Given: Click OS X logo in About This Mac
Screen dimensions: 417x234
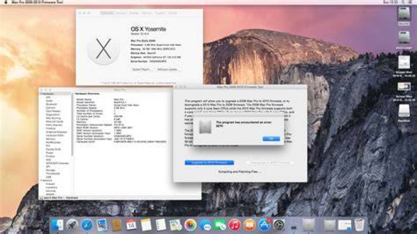Looking at the screenshot, I should [104, 49].
